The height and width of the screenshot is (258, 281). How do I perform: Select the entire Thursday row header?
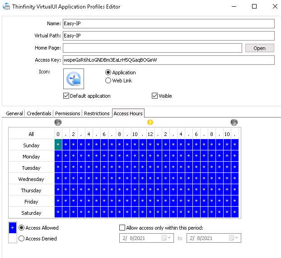31,190
